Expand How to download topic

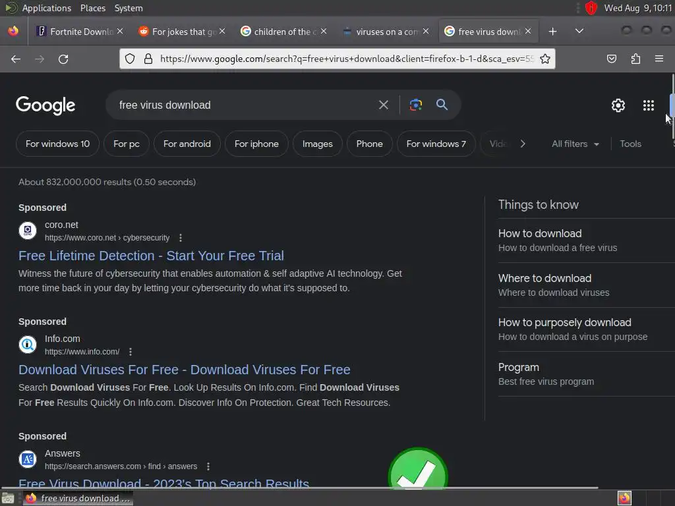(585, 240)
